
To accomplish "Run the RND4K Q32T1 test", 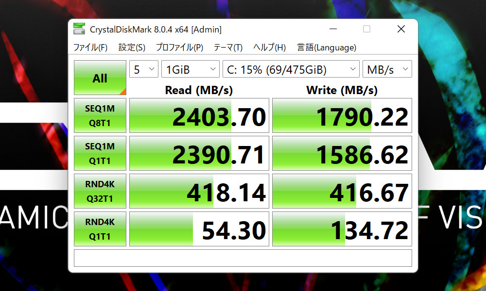I will (x=100, y=191).
